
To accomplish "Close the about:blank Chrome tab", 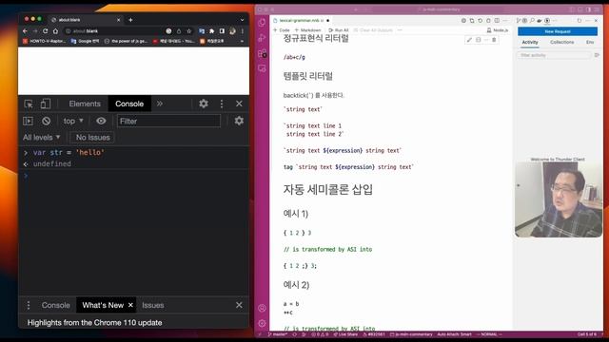I will (x=118, y=20).
